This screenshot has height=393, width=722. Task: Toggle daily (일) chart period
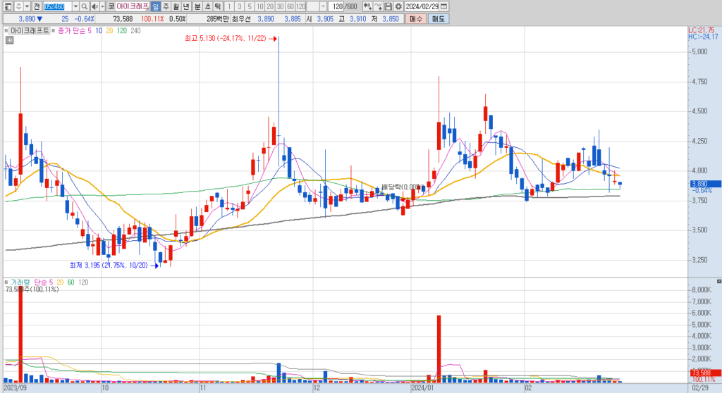155,6
